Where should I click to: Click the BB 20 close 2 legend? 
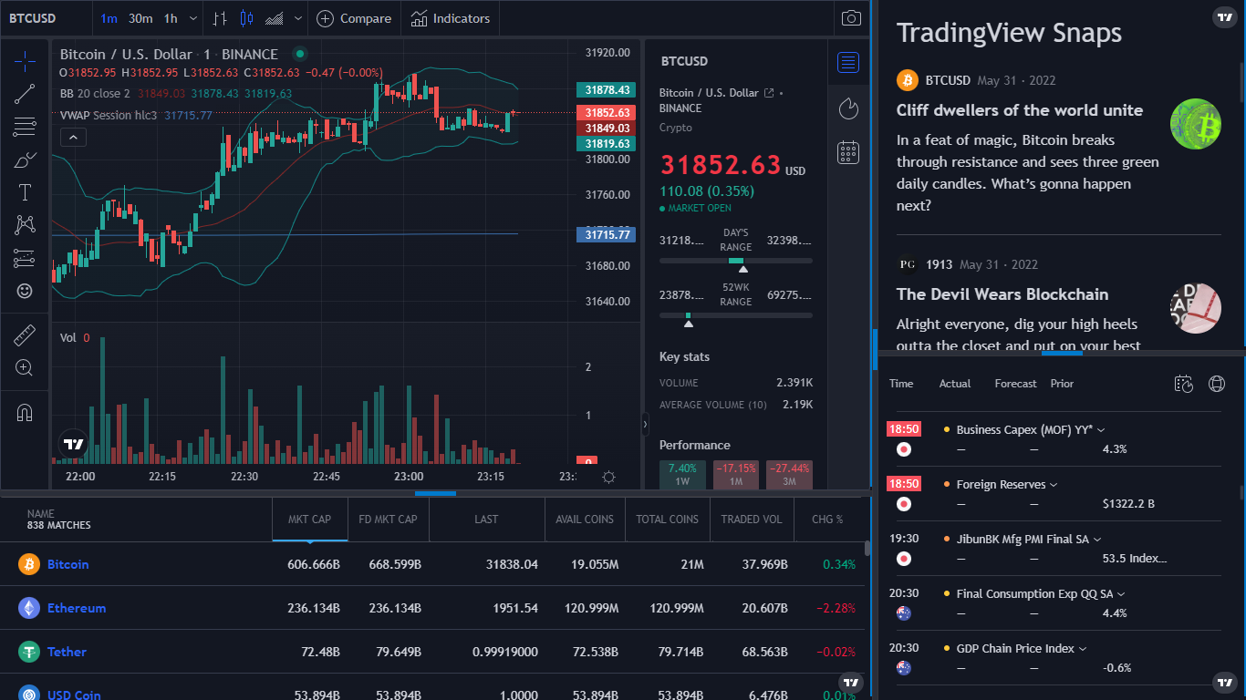[x=95, y=93]
